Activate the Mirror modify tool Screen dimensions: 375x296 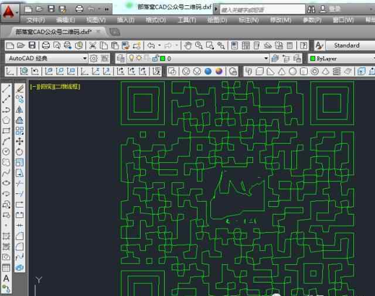click(19, 110)
